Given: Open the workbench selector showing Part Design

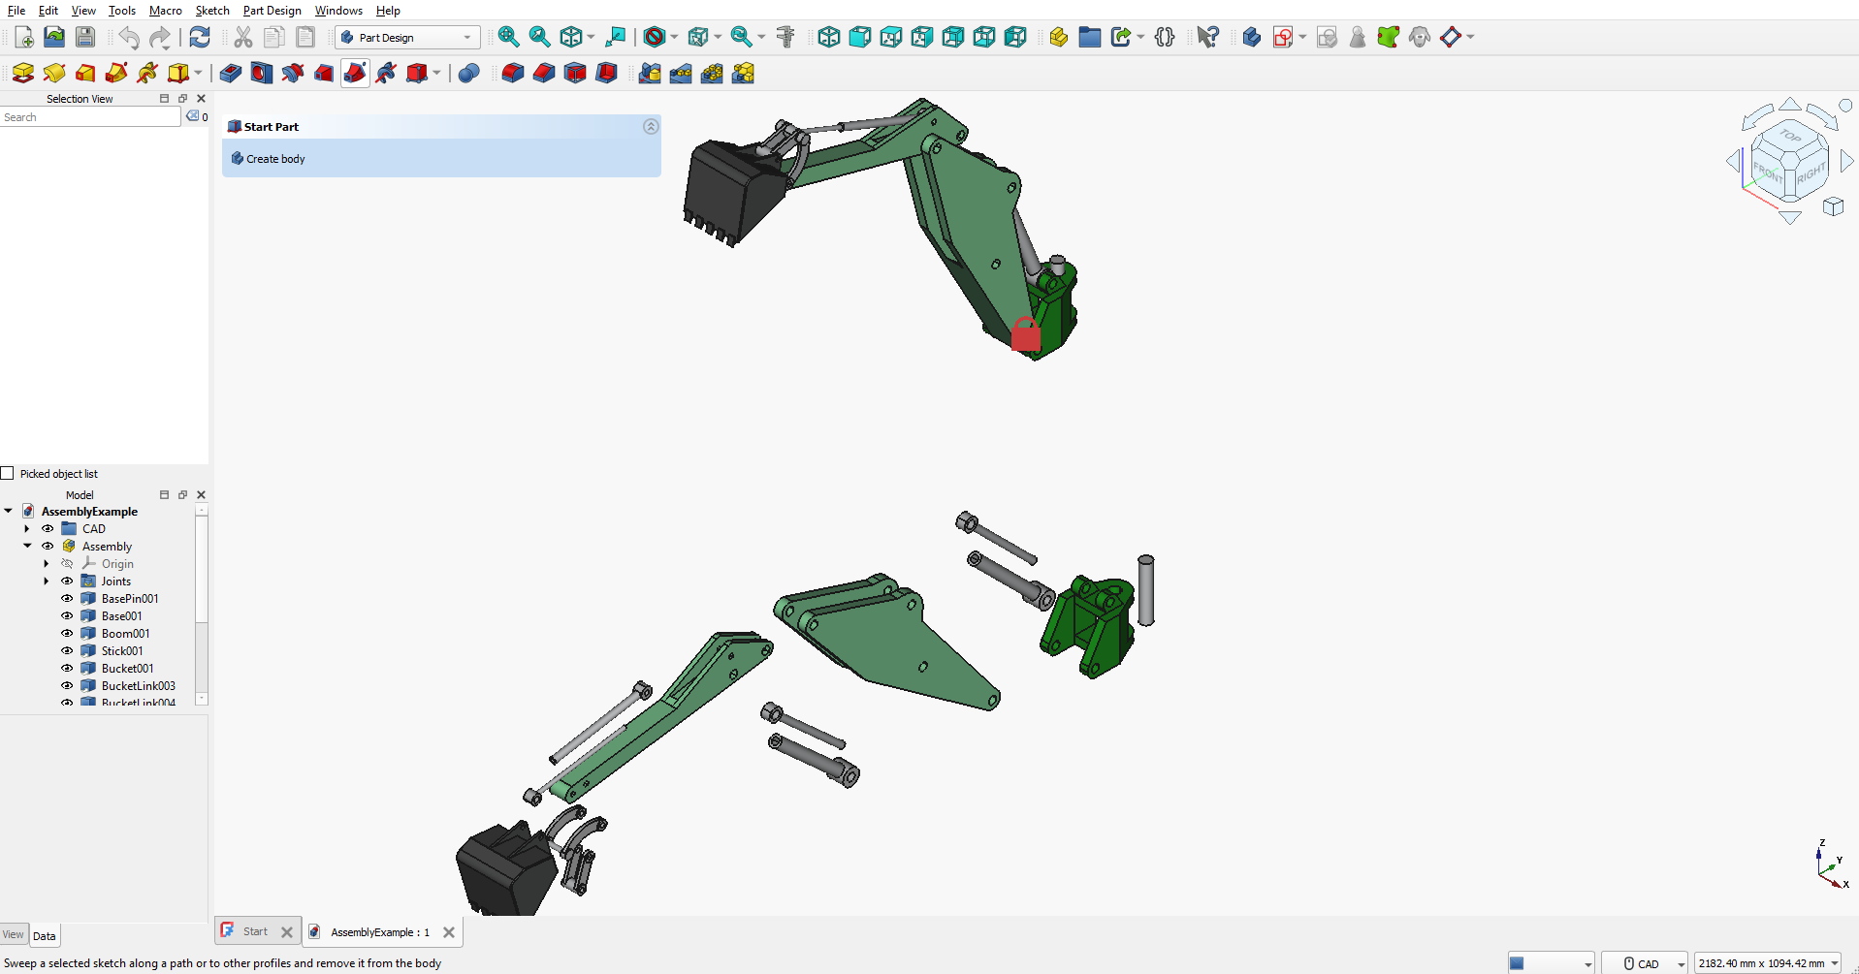Looking at the screenshot, I should click(x=407, y=37).
